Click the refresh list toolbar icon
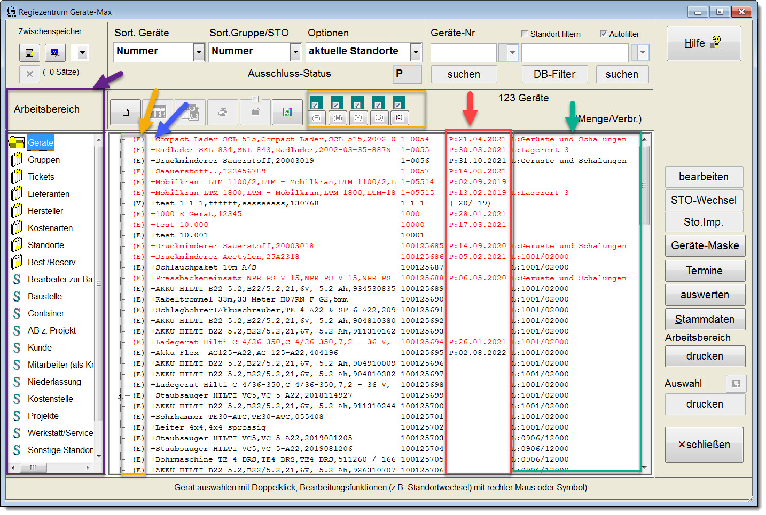 click(287, 112)
